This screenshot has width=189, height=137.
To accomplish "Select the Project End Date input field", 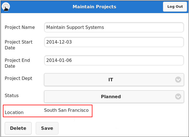I will (114, 60).
